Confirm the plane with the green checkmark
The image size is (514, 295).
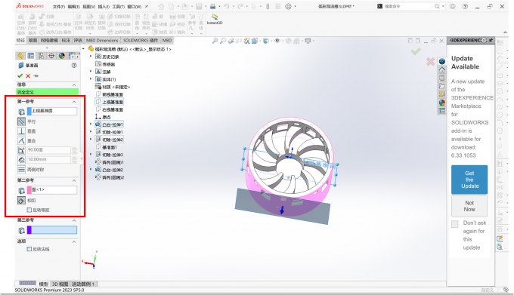click(20, 76)
